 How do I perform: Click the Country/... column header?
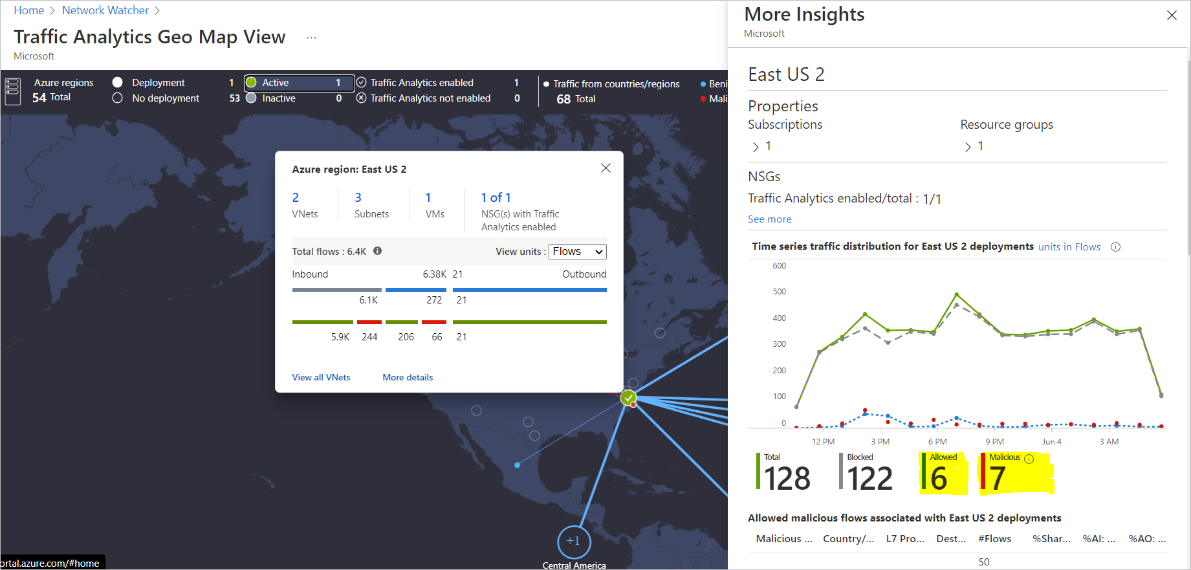[848, 539]
